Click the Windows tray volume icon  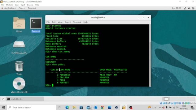pyautogui.click(x=177, y=107)
